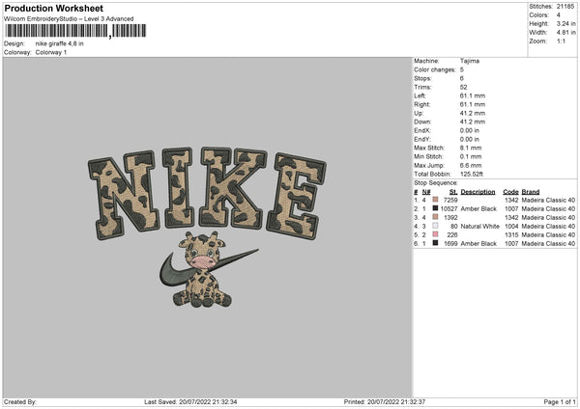Click the Max Stitch value "8.1 mm"
The image size is (580, 409).
471,148
